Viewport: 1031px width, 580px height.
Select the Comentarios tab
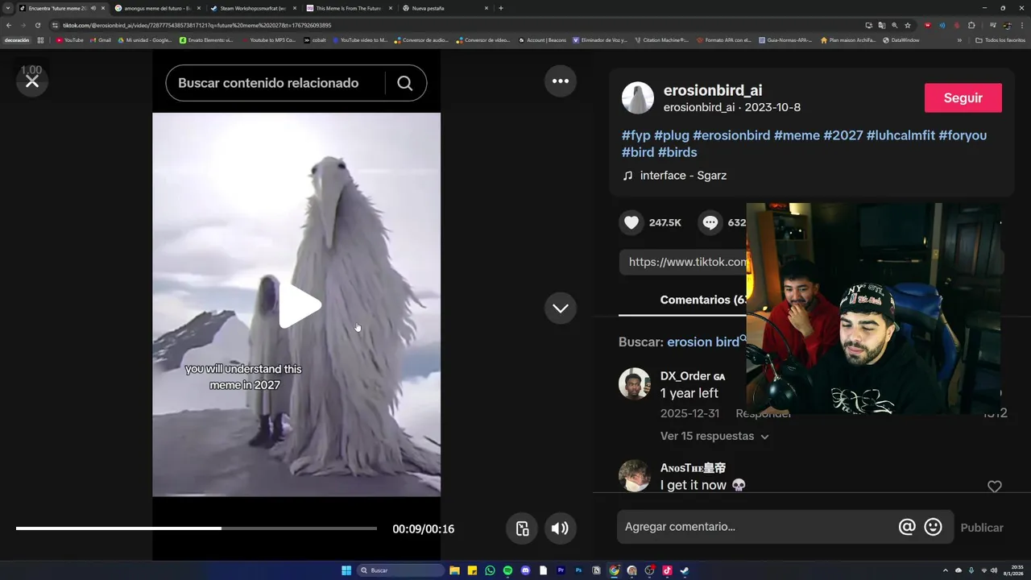(703, 300)
